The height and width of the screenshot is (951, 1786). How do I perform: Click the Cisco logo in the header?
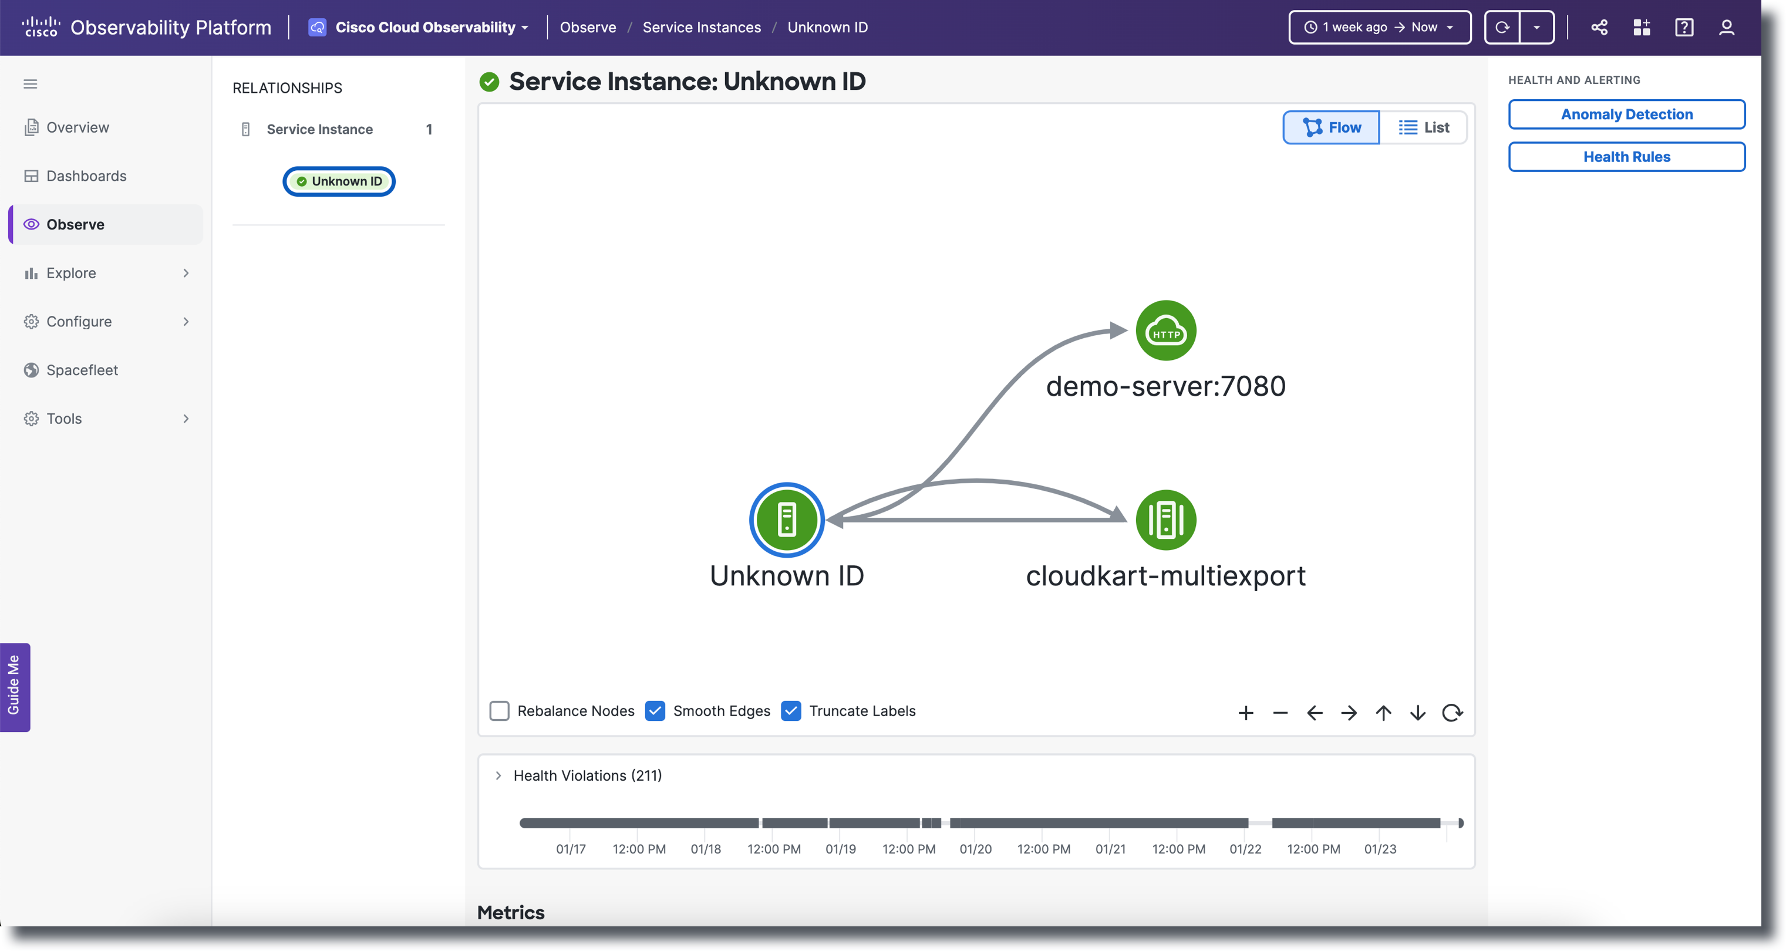pyautogui.click(x=40, y=27)
